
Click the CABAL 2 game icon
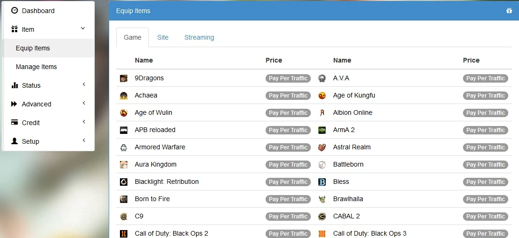322,217
